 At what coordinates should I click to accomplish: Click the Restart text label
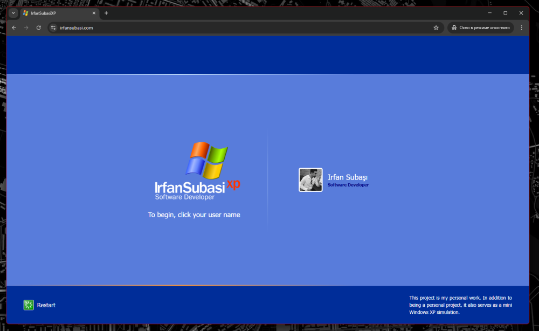tap(46, 305)
